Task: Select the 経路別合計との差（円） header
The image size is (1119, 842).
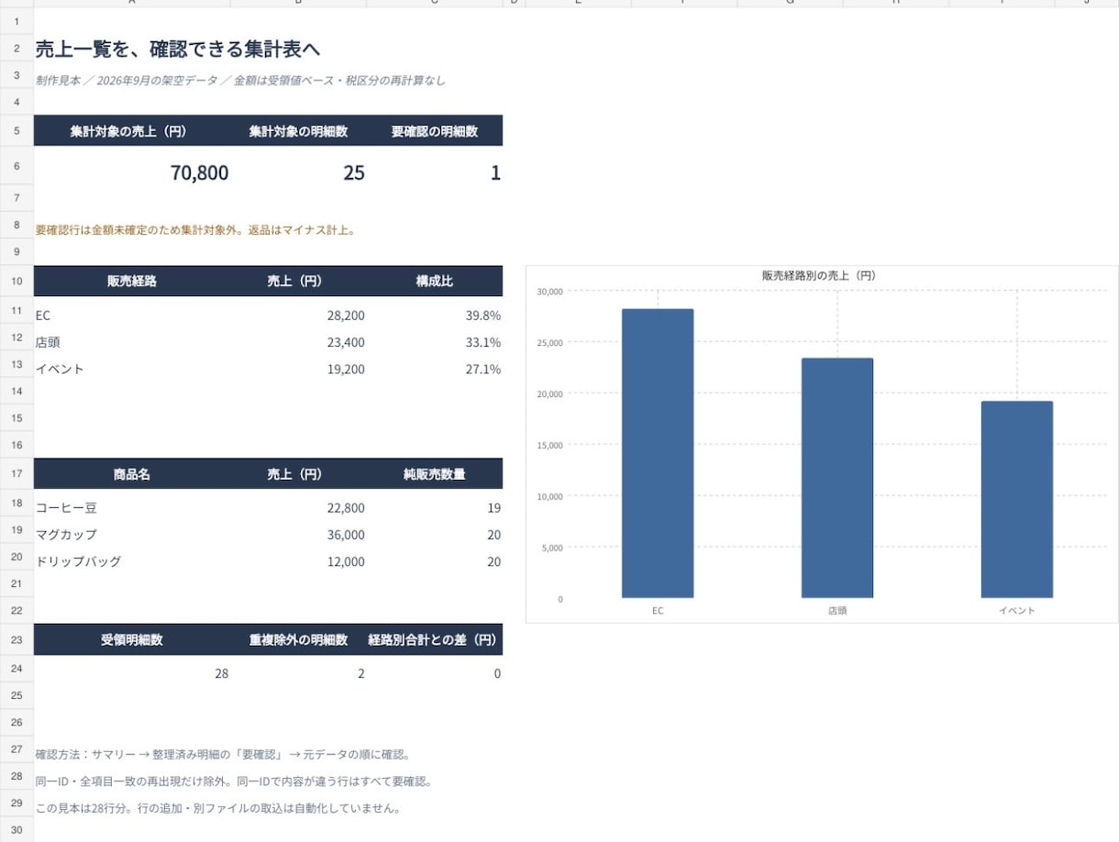Action: pos(435,639)
